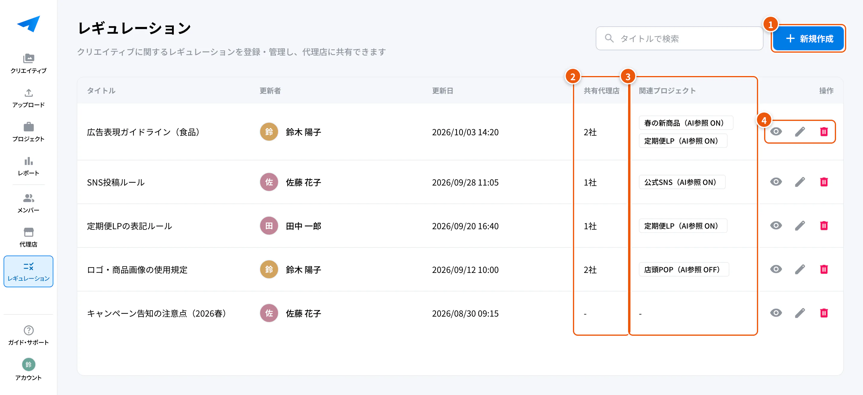Open the メンバー sidebar page

click(28, 203)
